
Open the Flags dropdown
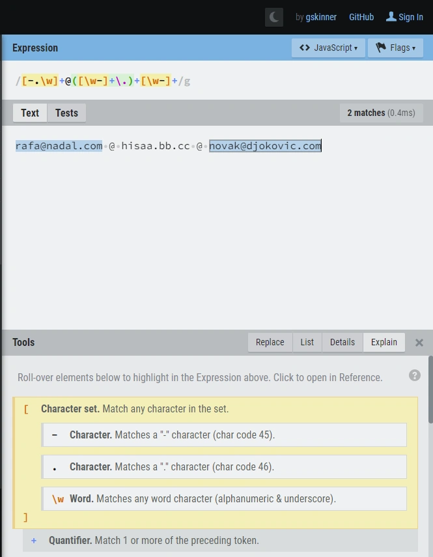point(395,48)
